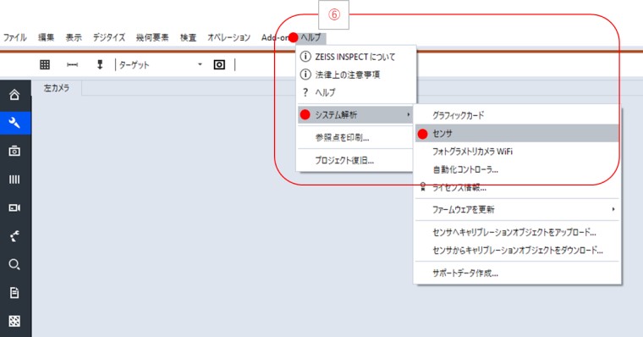Click the camera sensor icon in sidebar
The image size is (643, 337).
click(x=14, y=151)
